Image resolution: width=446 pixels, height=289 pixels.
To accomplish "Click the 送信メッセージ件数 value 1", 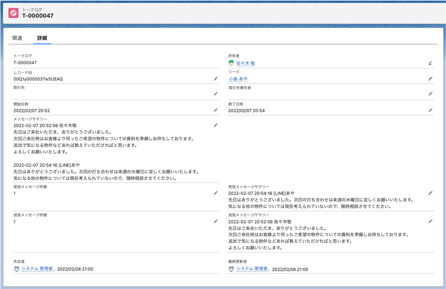I will click(14, 222).
